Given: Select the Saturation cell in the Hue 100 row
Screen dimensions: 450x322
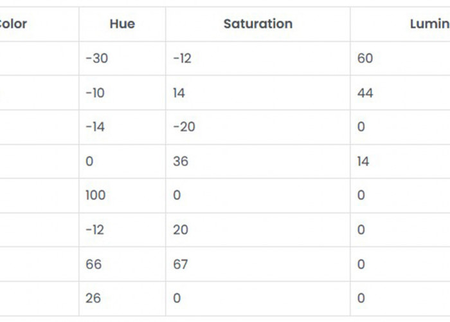Looking at the screenshot, I should [177, 196].
